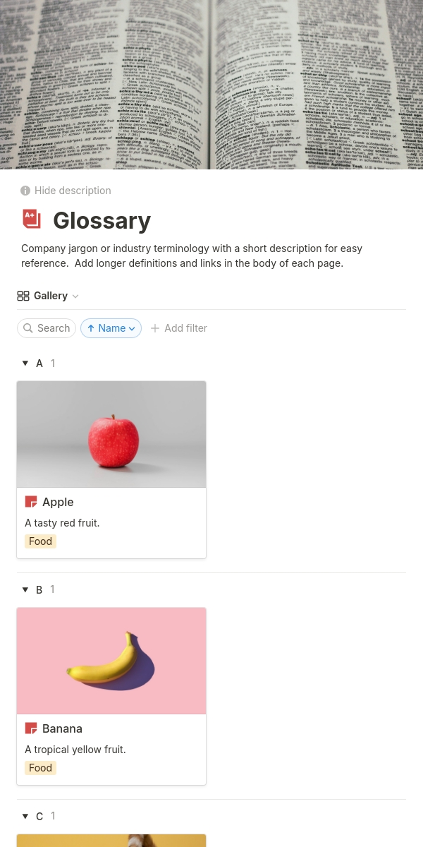Click the info icon beside Hide description
Image resolution: width=423 pixels, height=847 pixels.
click(25, 191)
